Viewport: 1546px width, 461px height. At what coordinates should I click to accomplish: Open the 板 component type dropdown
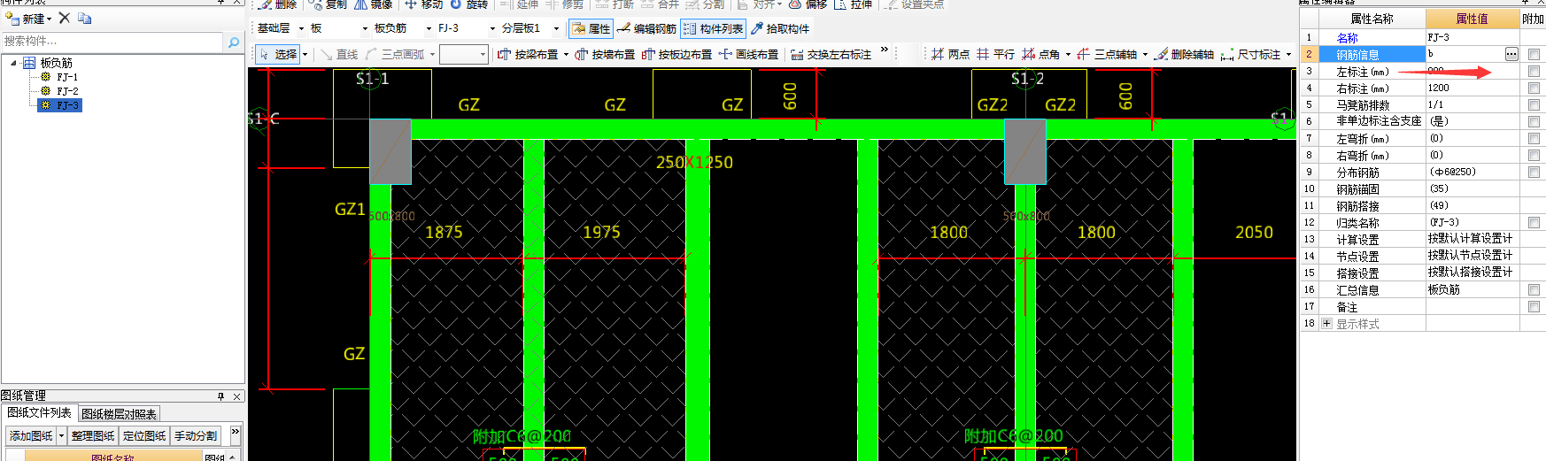click(x=365, y=29)
